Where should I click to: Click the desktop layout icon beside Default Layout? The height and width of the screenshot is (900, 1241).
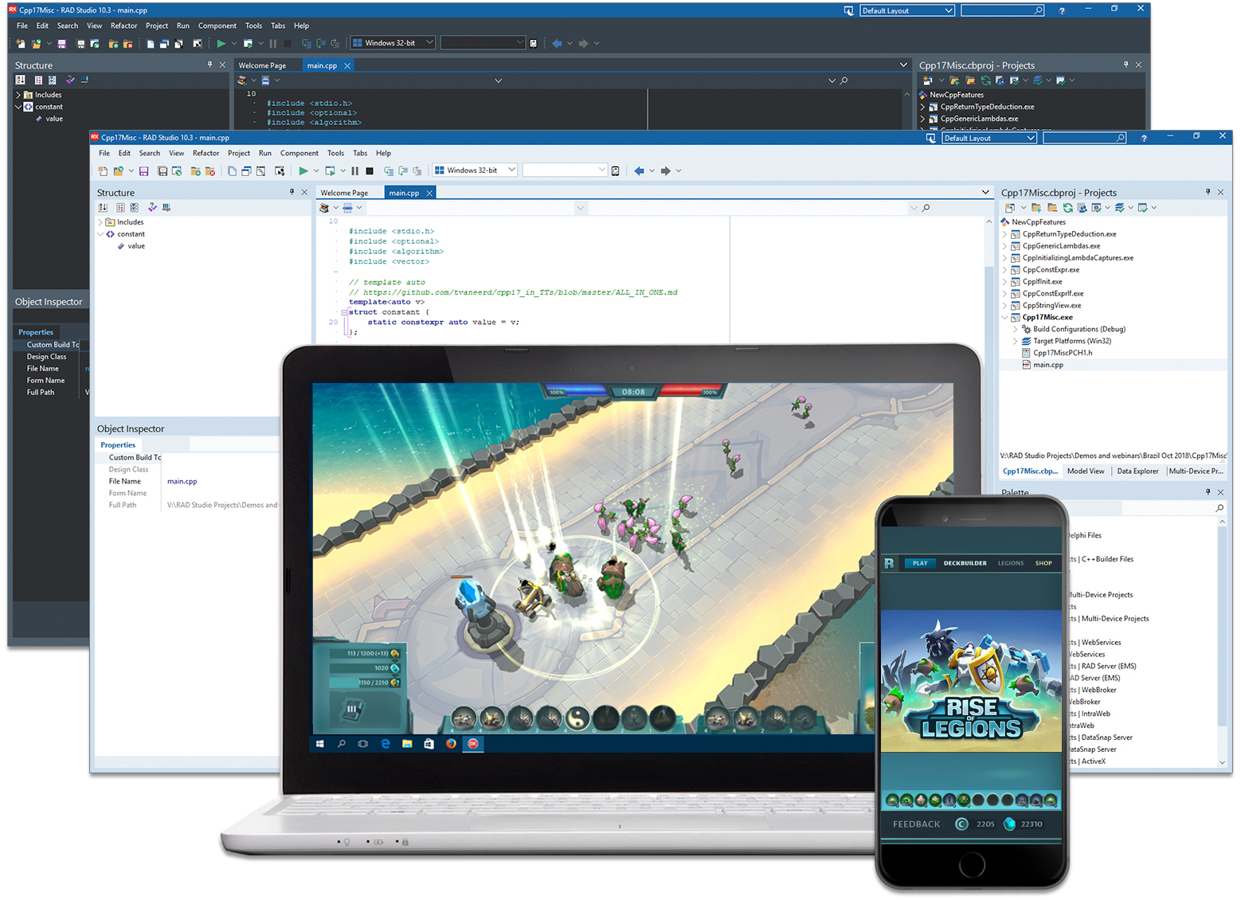(930, 138)
